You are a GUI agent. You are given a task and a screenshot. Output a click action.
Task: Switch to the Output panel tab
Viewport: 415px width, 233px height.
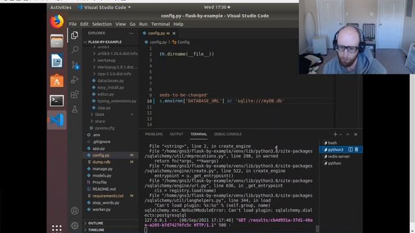coord(176,134)
